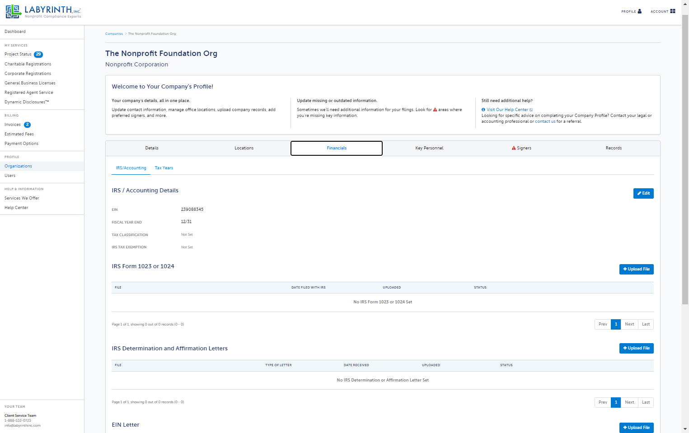This screenshot has height=433, width=689.
Task: Open Payment Options
Action: pyautogui.click(x=21, y=144)
